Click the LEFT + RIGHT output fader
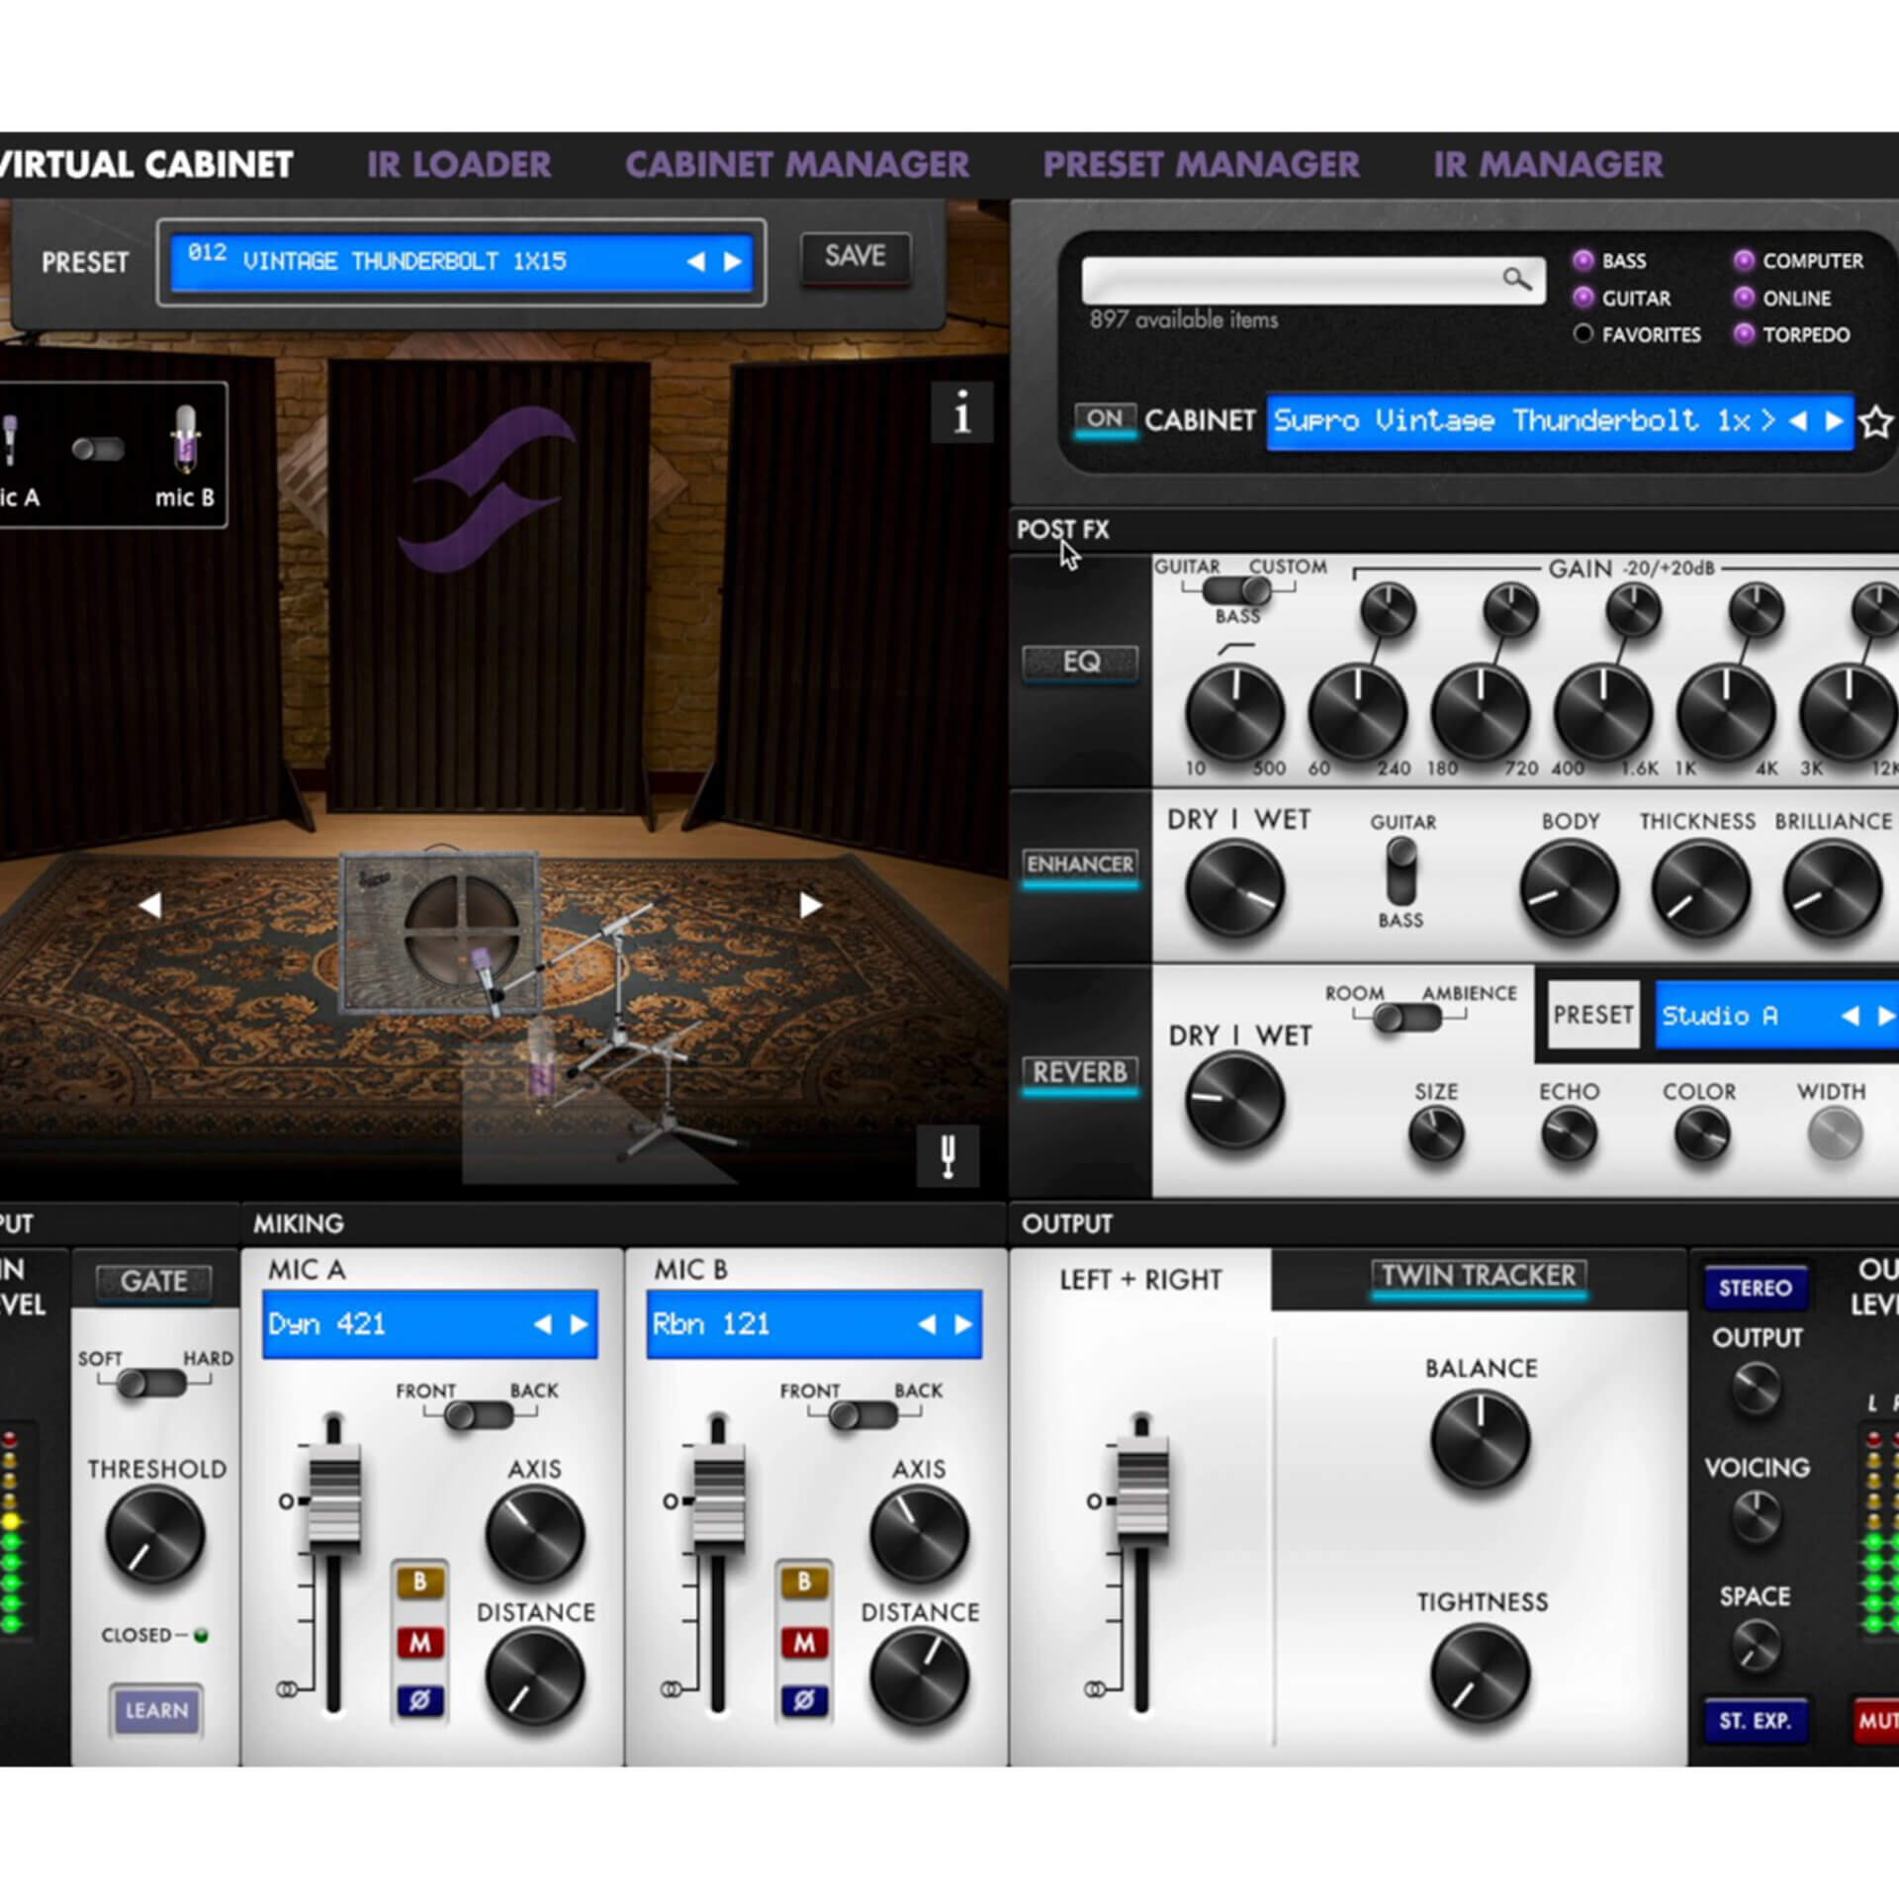 click(x=1141, y=1492)
